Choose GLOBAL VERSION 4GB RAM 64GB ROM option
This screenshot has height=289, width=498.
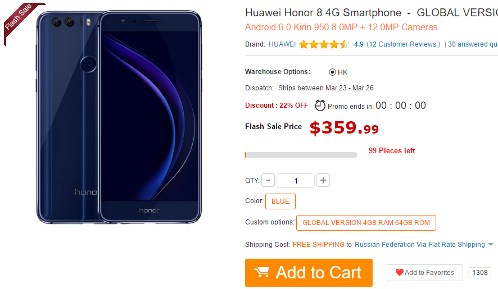366,223
